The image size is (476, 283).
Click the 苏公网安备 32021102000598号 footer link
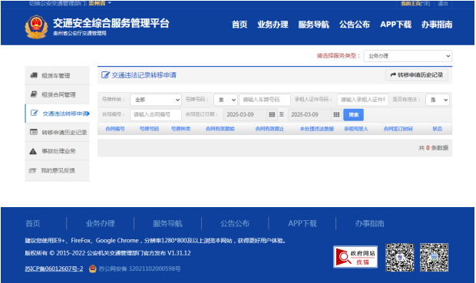pyautogui.click(x=140, y=268)
